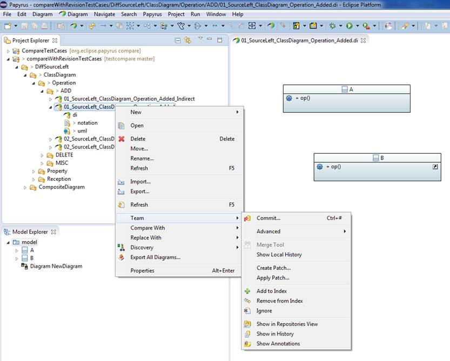Open the Advanced submenu under Team
This screenshot has width=450, height=361.
click(296, 231)
